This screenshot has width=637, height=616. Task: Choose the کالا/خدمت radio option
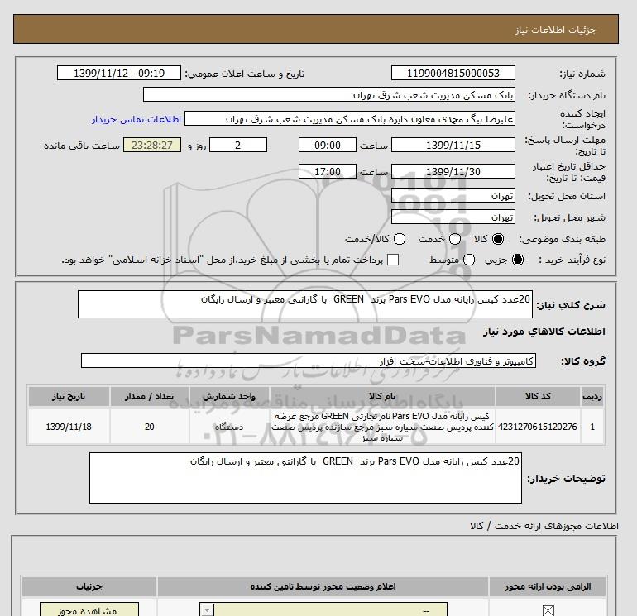coord(400,239)
